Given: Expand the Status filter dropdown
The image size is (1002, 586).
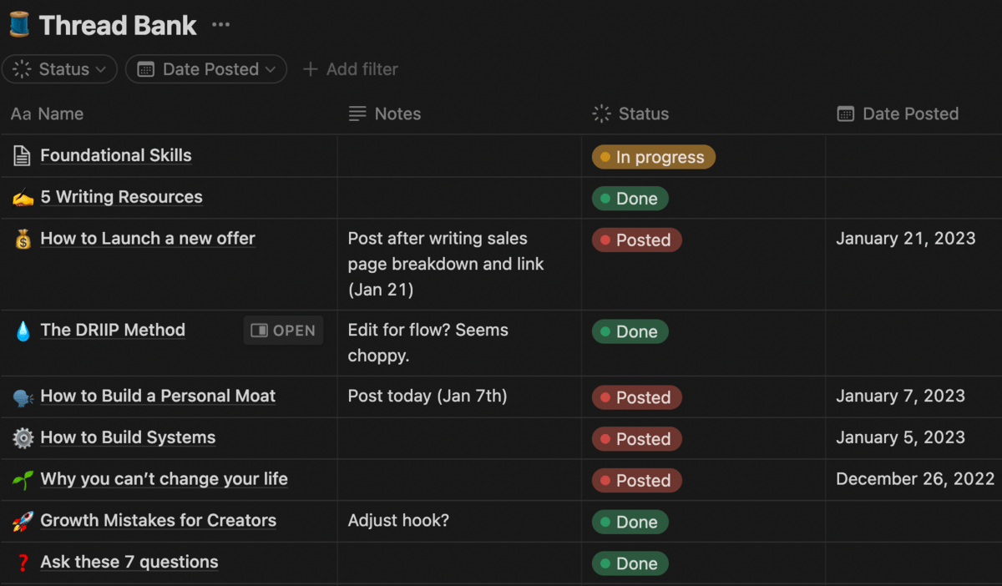Looking at the screenshot, I should pos(59,69).
